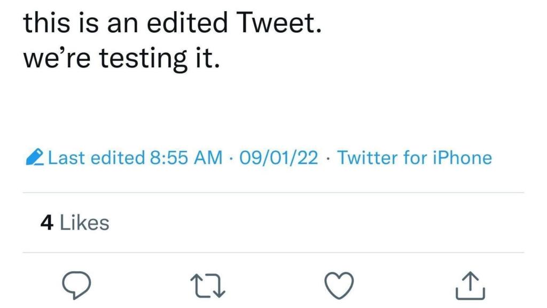View who liked by clicking '4 Likes'

coord(75,222)
